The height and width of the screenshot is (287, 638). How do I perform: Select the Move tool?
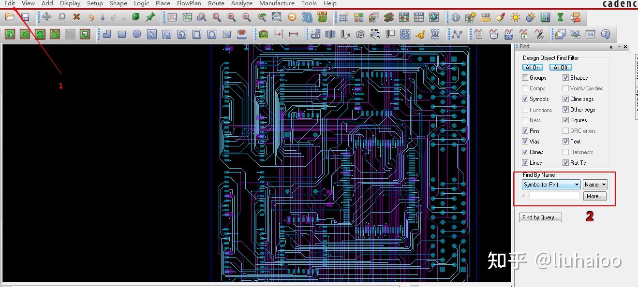46,17
